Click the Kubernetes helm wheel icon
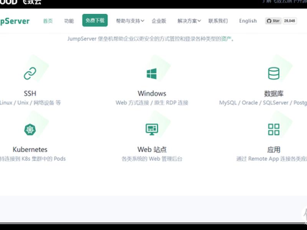The image size is (307, 230). click(x=30, y=130)
